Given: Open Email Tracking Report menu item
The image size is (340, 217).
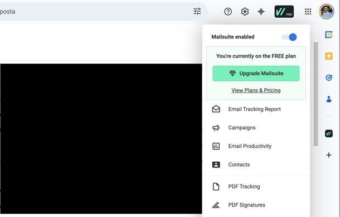Looking at the screenshot, I should (x=256, y=109).
